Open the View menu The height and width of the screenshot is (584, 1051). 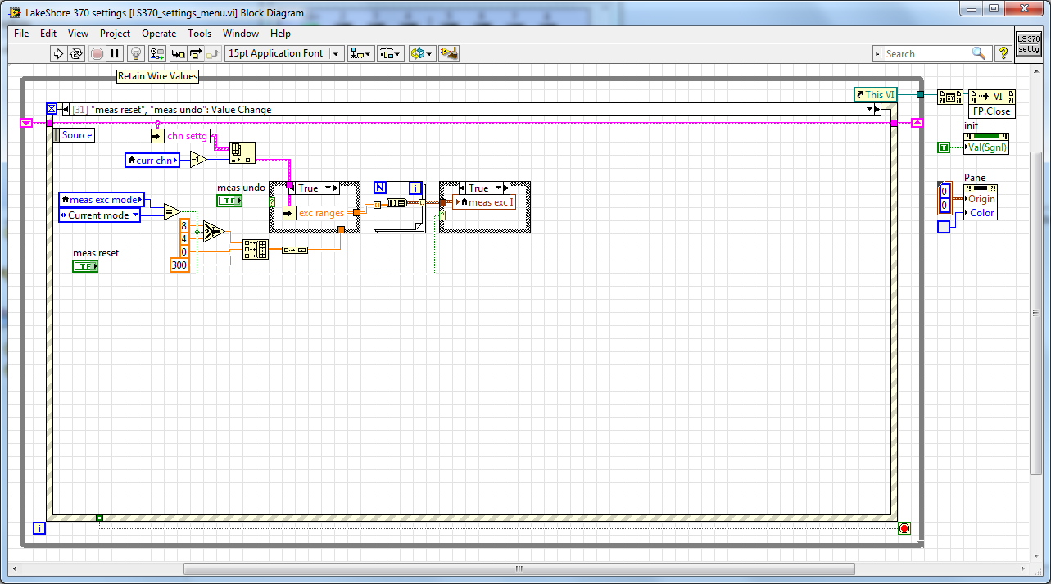(x=78, y=34)
